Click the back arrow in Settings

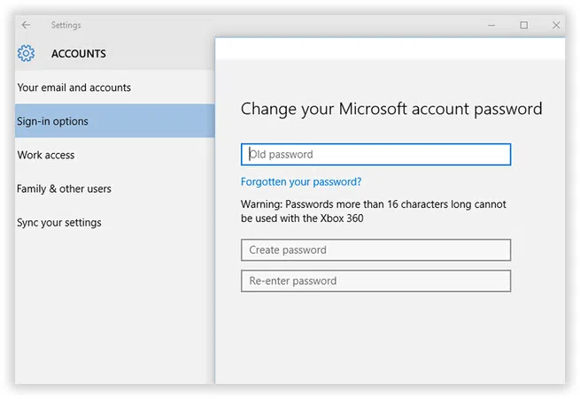click(26, 25)
